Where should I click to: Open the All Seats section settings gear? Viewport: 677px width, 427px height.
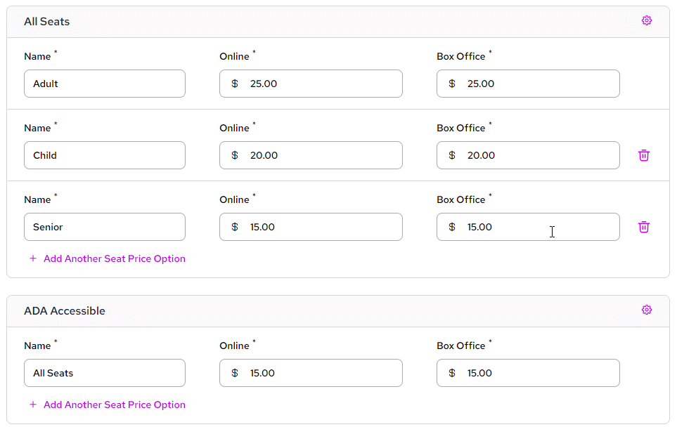pos(646,21)
